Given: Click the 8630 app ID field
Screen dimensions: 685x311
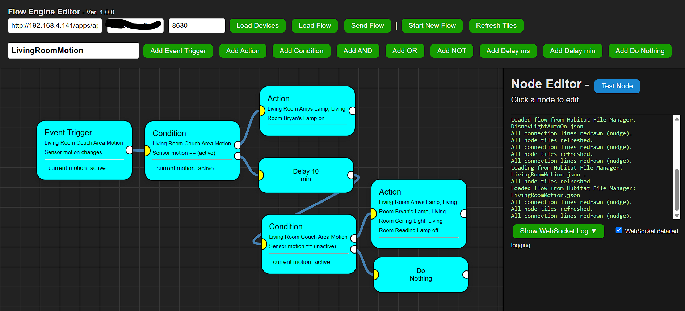Looking at the screenshot, I should click(197, 26).
